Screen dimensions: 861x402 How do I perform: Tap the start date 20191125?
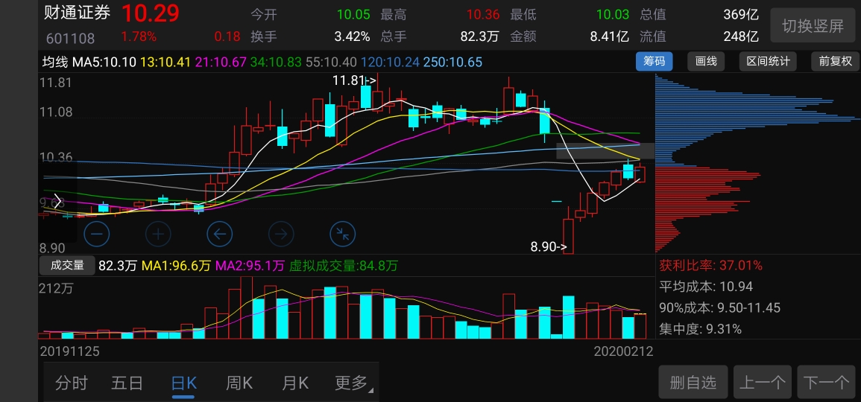point(69,351)
